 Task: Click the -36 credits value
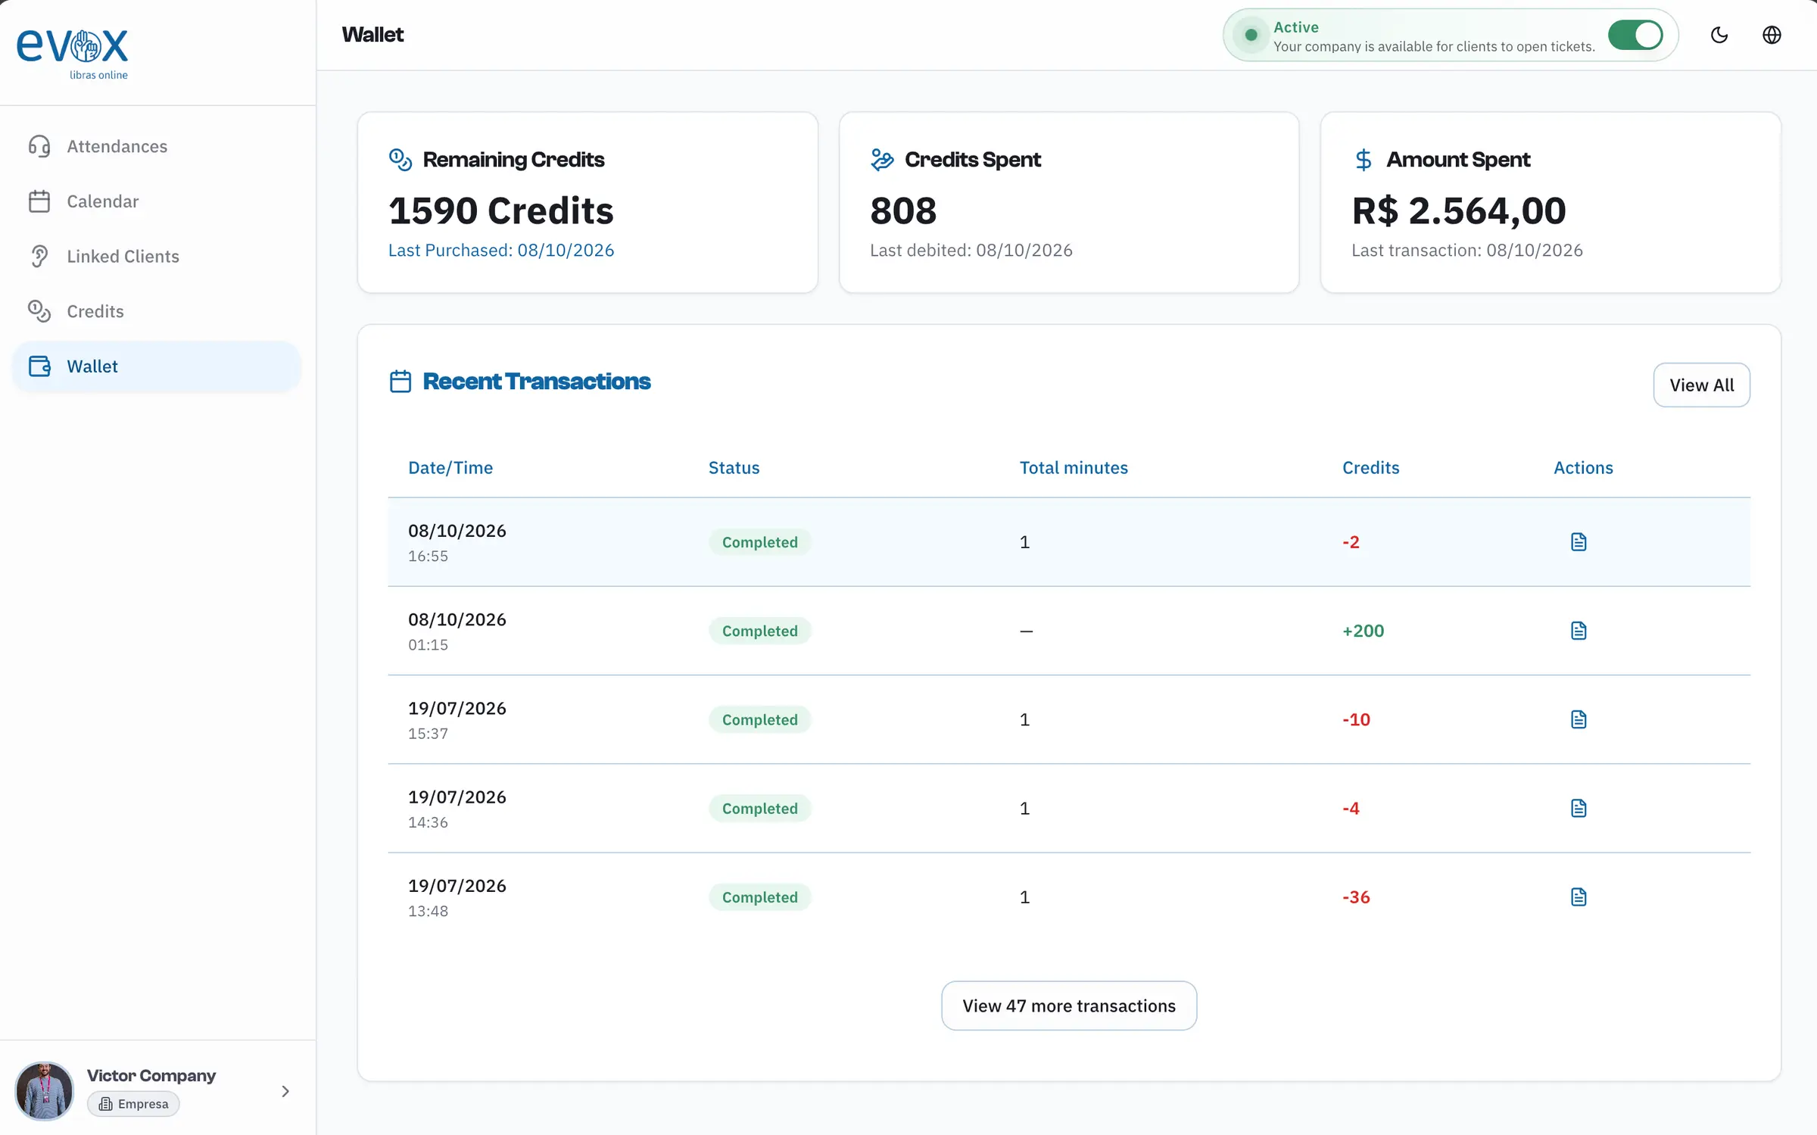[x=1356, y=897]
